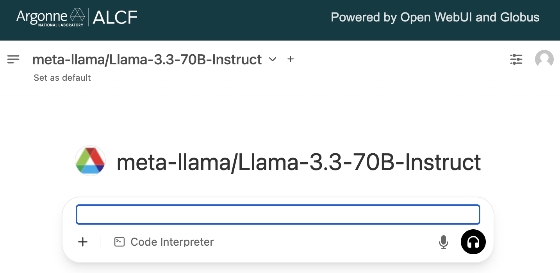Click the ALCF logo text
The width and height of the screenshot is (560, 273).
coord(115,17)
